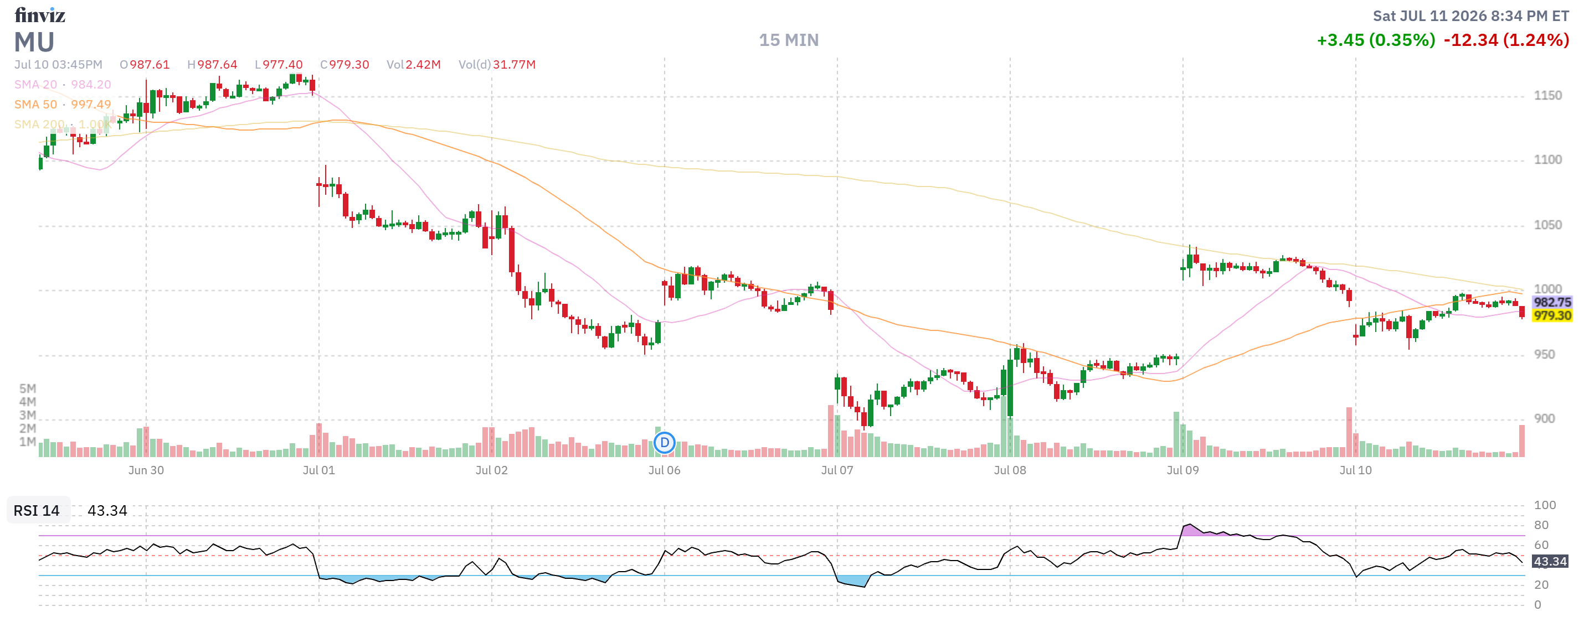Click the 1150 price axis label
The height and width of the screenshot is (622, 1584).
pyautogui.click(x=1547, y=95)
